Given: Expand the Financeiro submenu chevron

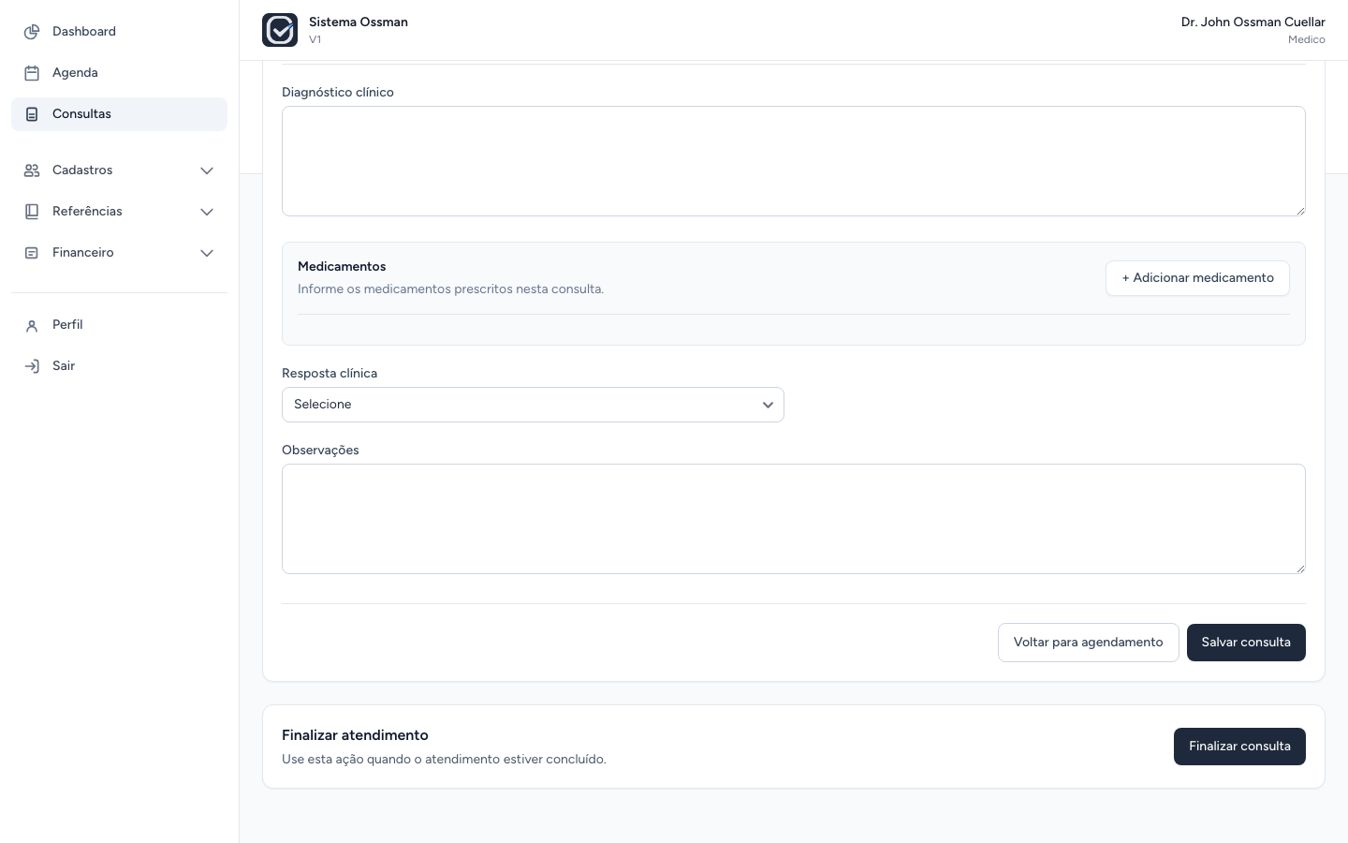Looking at the screenshot, I should [x=207, y=253].
